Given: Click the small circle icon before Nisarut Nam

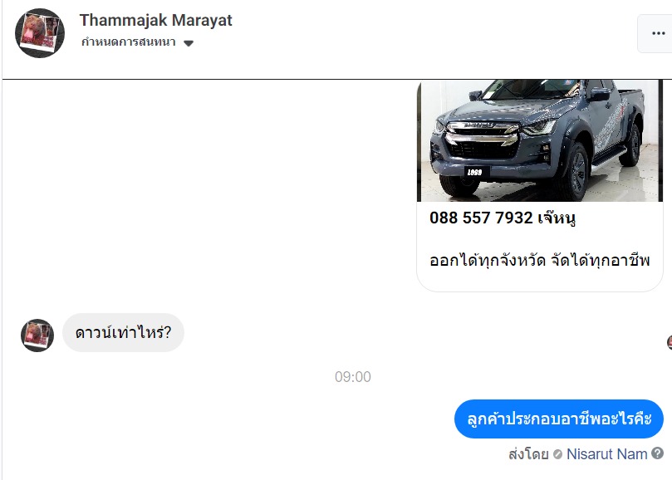Looking at the screenshot, I should [557, 454].
